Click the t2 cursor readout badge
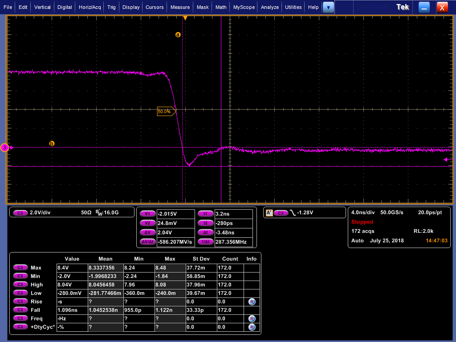456x342 pixels. pos(205,223)
